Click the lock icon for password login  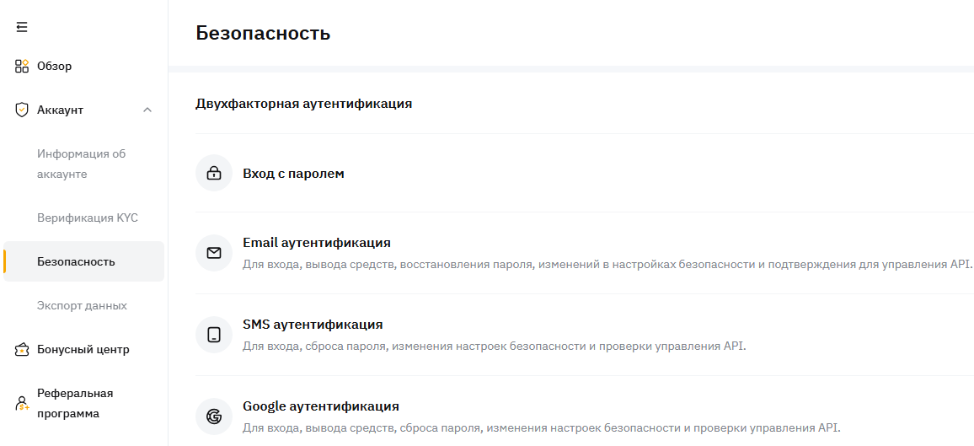tap(214, 174)
